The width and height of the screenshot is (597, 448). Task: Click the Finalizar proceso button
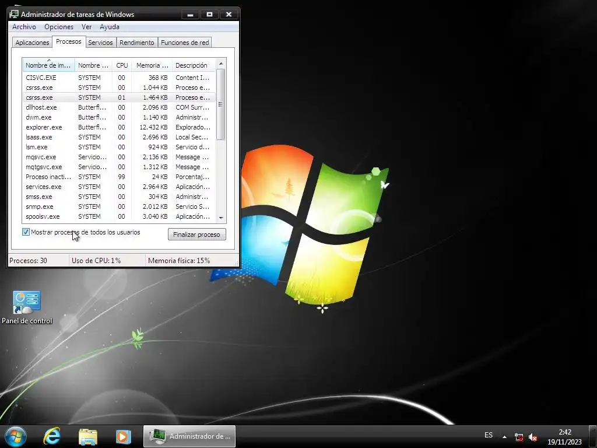point(197,235)
